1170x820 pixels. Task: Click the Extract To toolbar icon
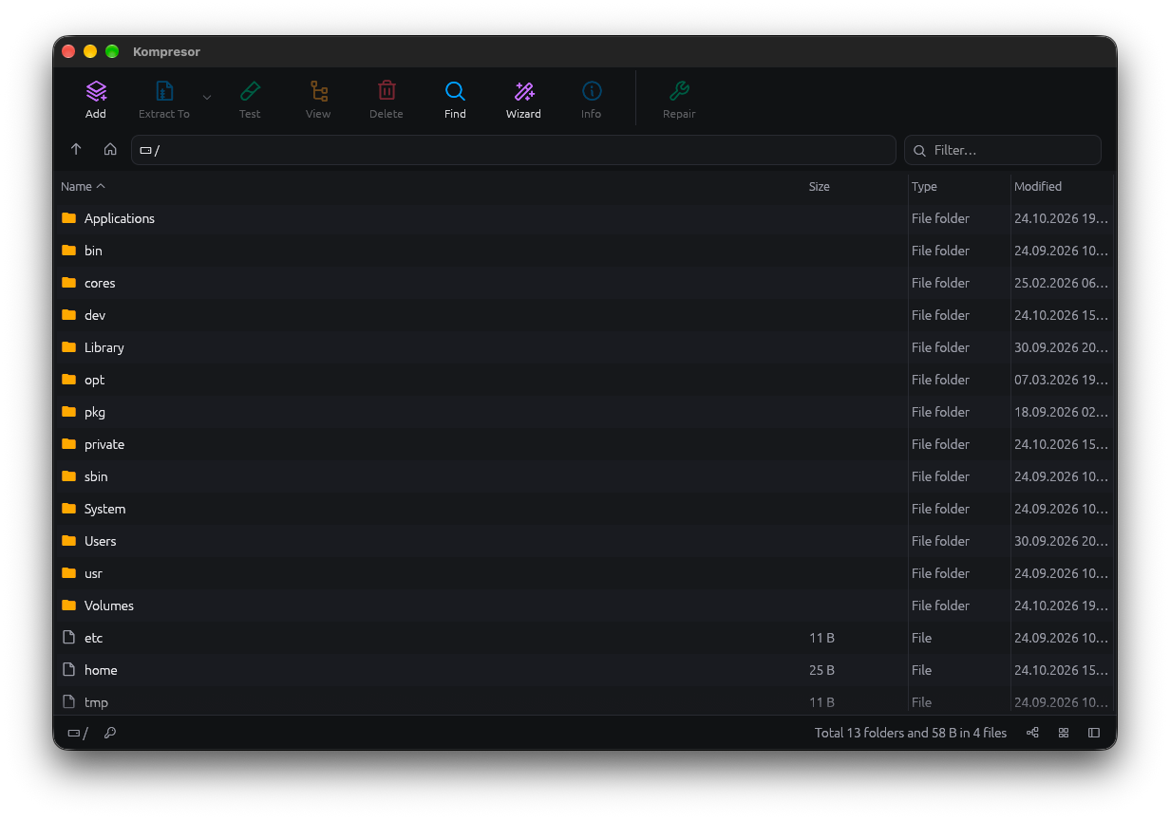(x=164, y=91)
